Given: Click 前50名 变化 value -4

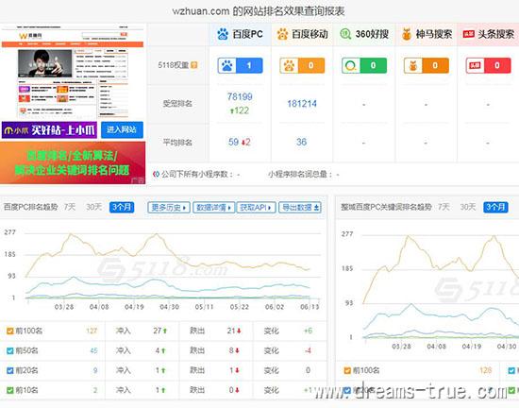Looking at the screenshot, I should coord(308,350).
